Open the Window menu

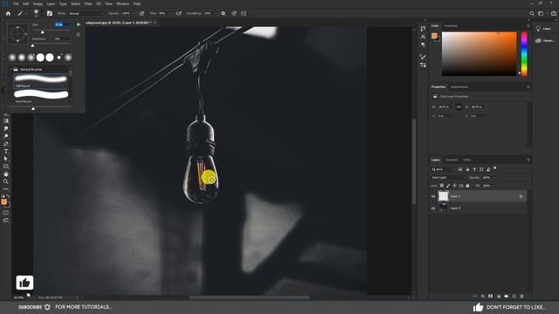coord(122,3)
